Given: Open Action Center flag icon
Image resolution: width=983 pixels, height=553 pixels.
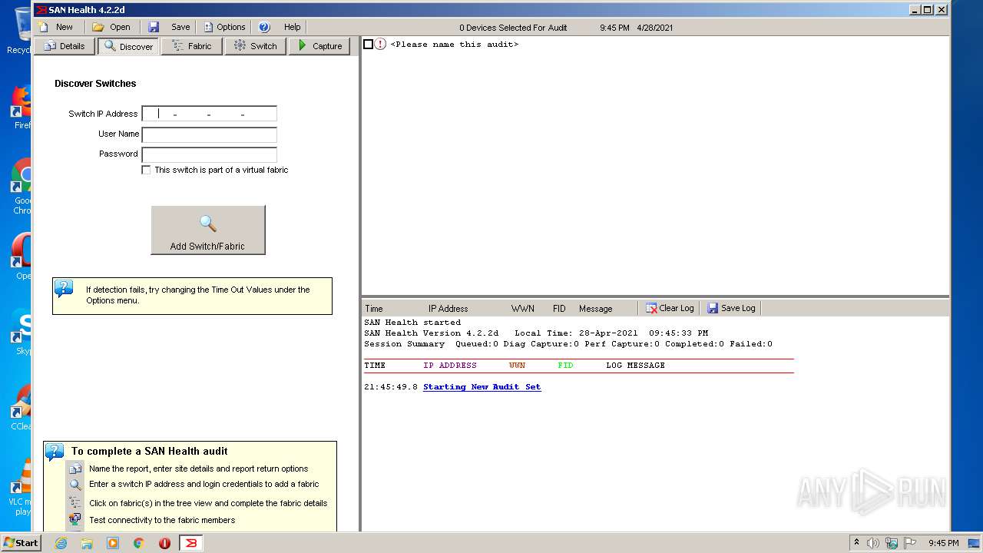Looking at the screenshot, I should pyautogui.click(x=910, y=543).
